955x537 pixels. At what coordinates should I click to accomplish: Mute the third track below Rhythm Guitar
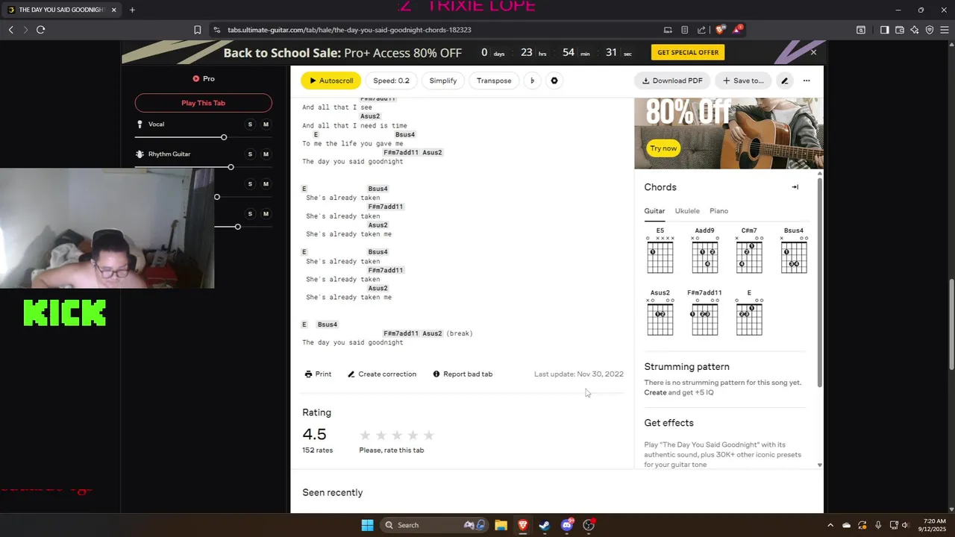coord(266,184)
